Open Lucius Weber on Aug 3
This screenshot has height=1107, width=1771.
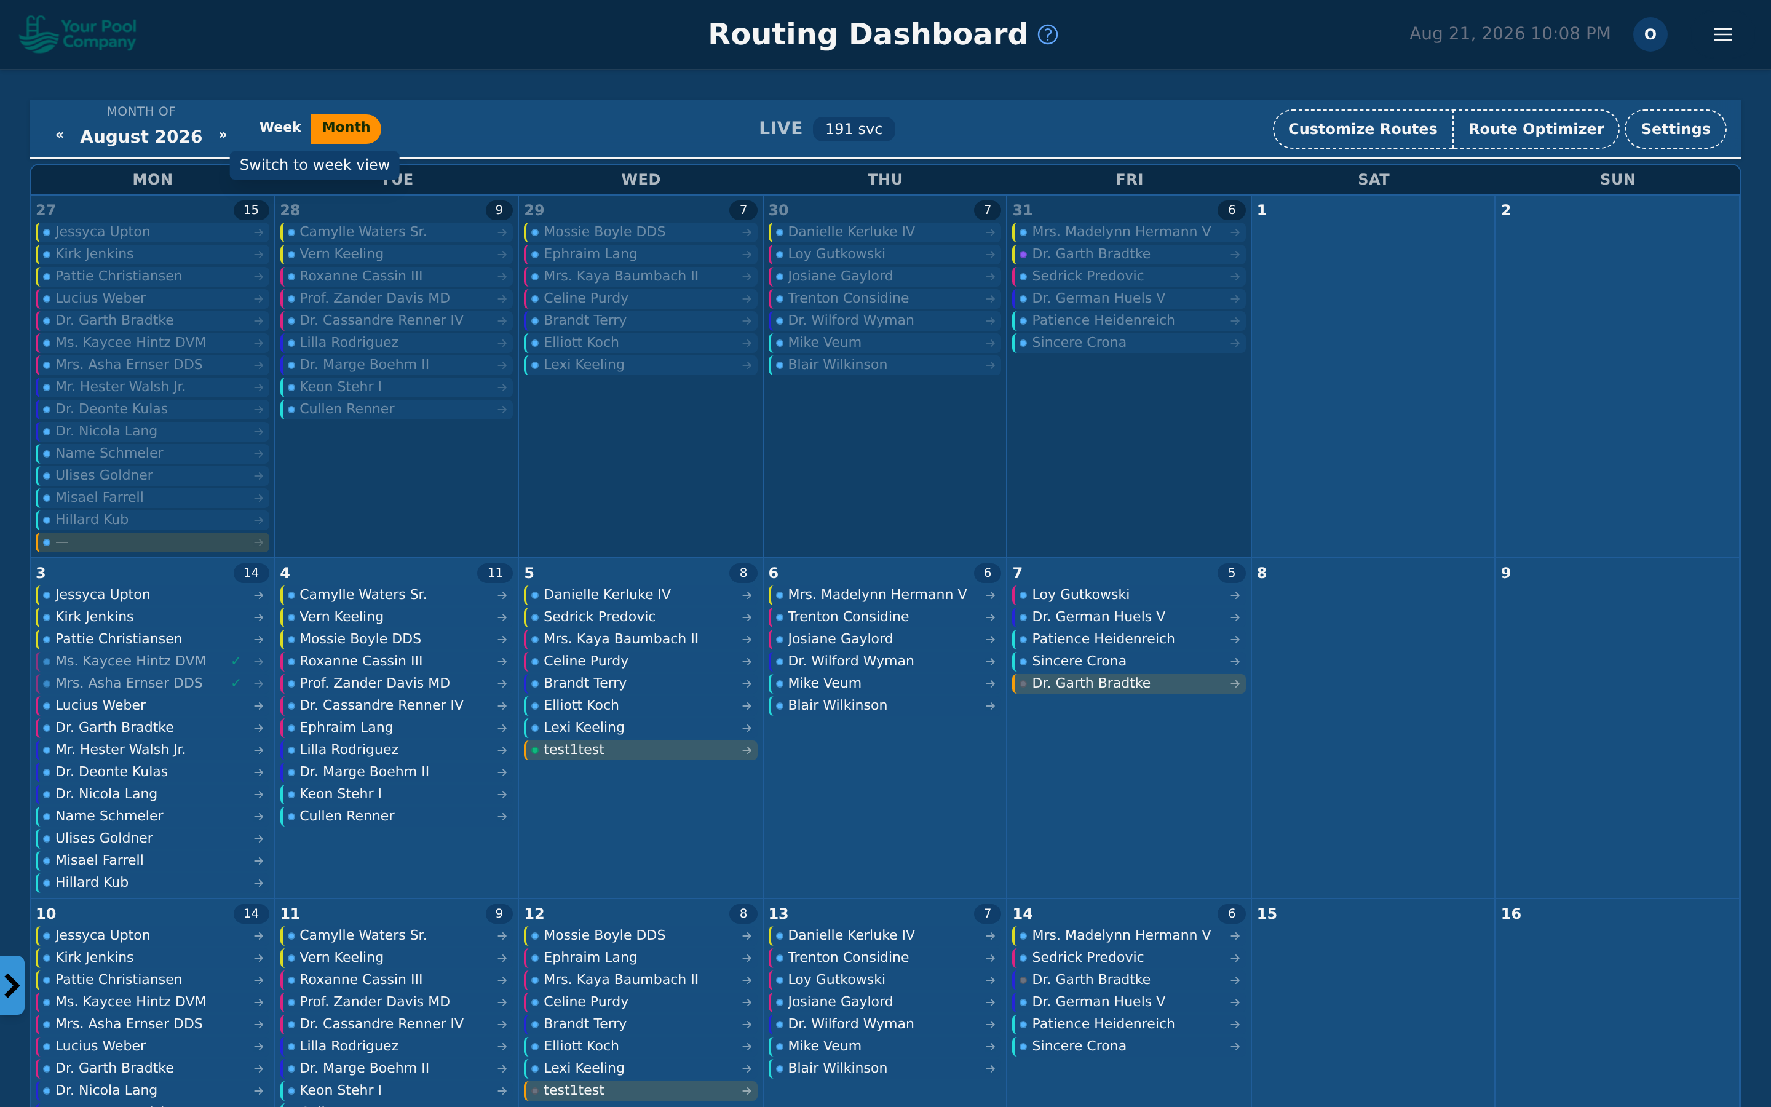pyautogui.click(x=153, y=706)
